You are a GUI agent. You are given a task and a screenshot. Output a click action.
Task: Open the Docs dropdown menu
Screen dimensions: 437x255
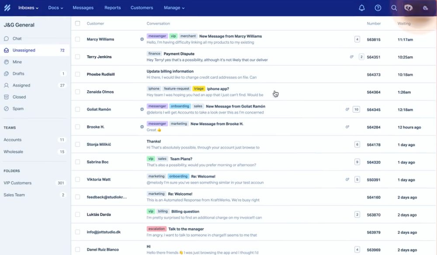pyautogui.click(x=55, y=8)
